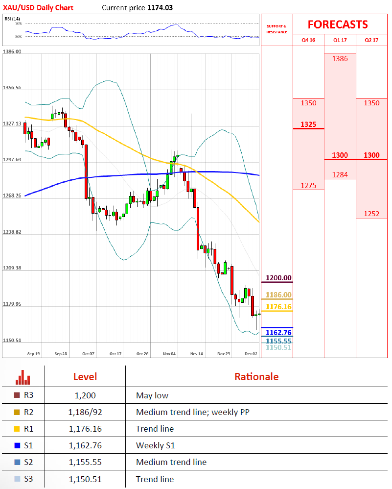Click the 1150.51 support level marker

click(278, 347)
